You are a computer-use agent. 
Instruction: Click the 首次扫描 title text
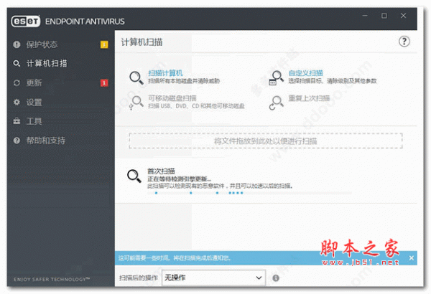[161, 171]
